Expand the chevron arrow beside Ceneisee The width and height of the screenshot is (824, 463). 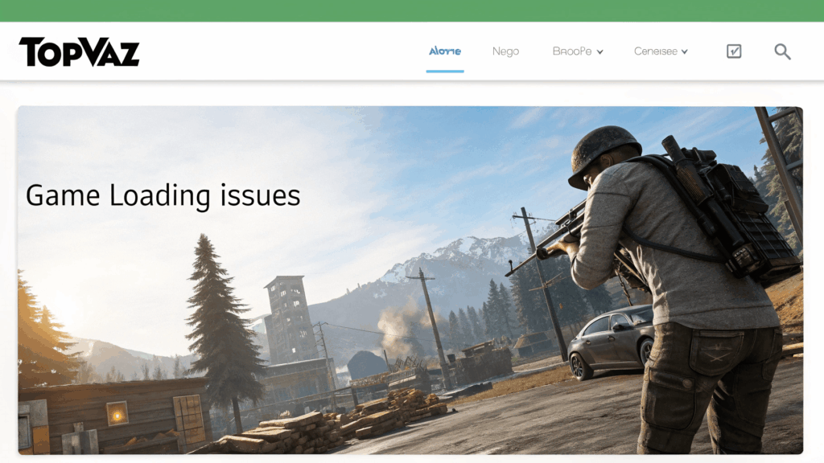(685, 52)
